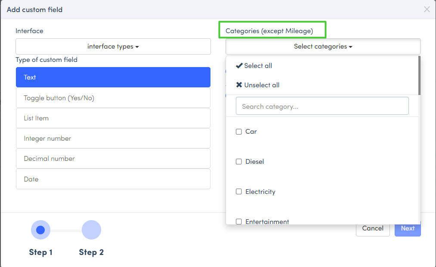Tick the Diesel category checkbox
The image size is (436, 267).
(x=239, y=162)
